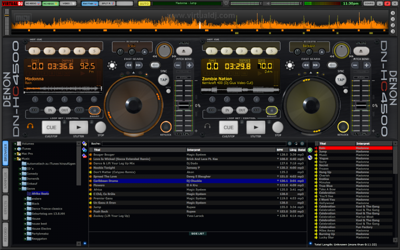Click right deck back arrow beside fast search
This screenshot has height=250, width=400.
332,65
